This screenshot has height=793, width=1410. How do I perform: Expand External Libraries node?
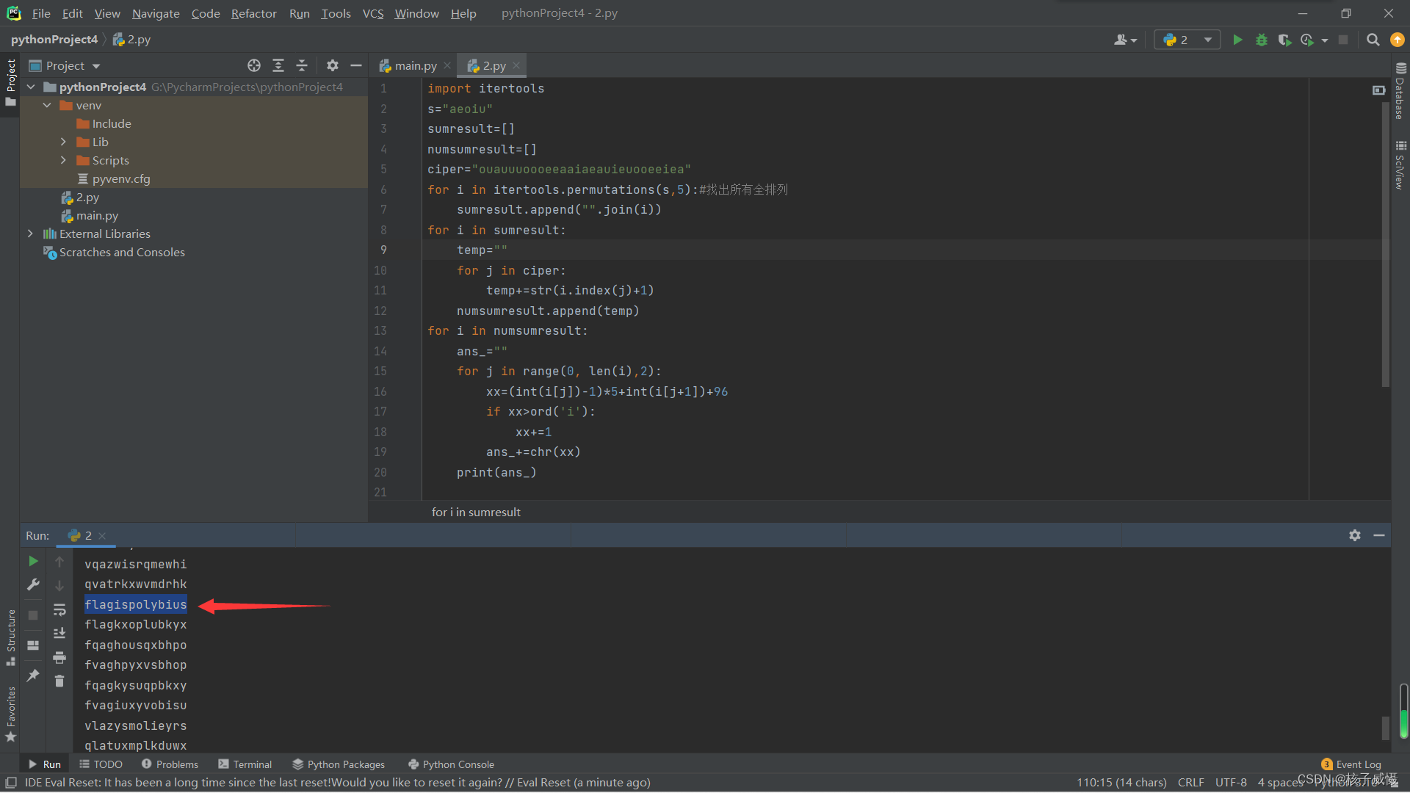tap(30, 233)
